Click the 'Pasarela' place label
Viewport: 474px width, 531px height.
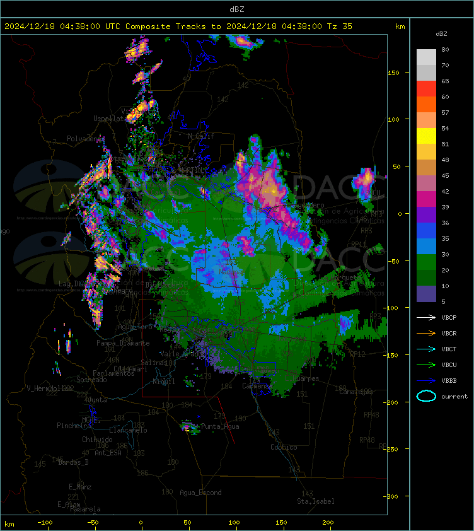(85, 509)
